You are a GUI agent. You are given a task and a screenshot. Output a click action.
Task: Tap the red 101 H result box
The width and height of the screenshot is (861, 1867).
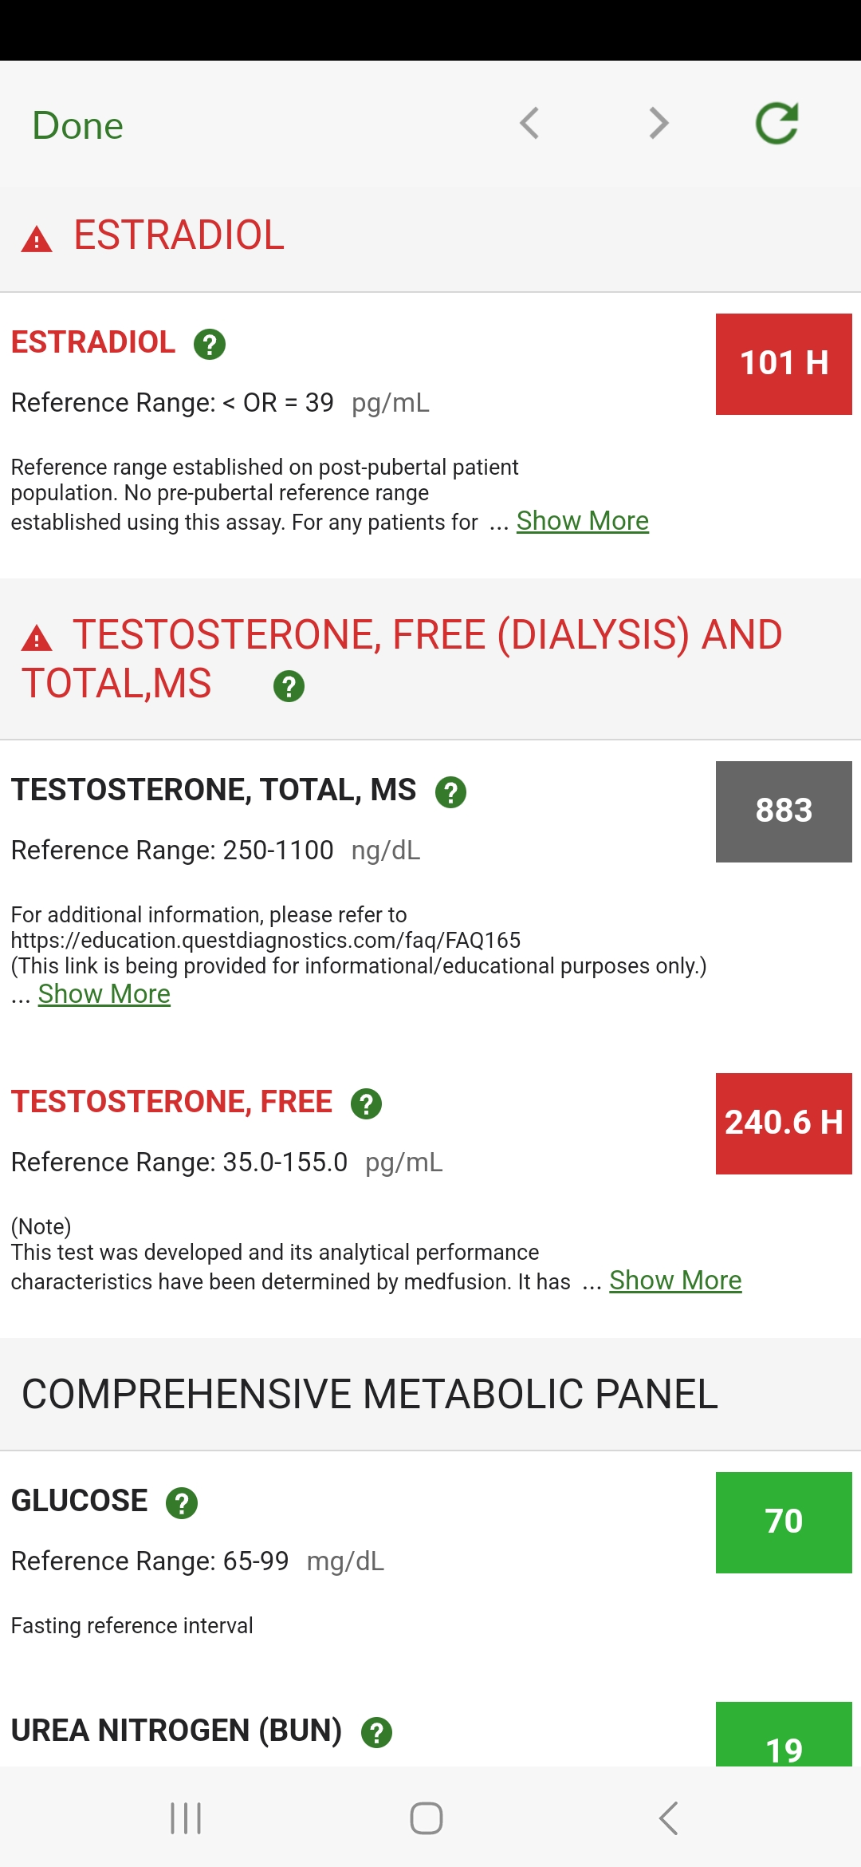pyautogui.click(x=784, y=364)
